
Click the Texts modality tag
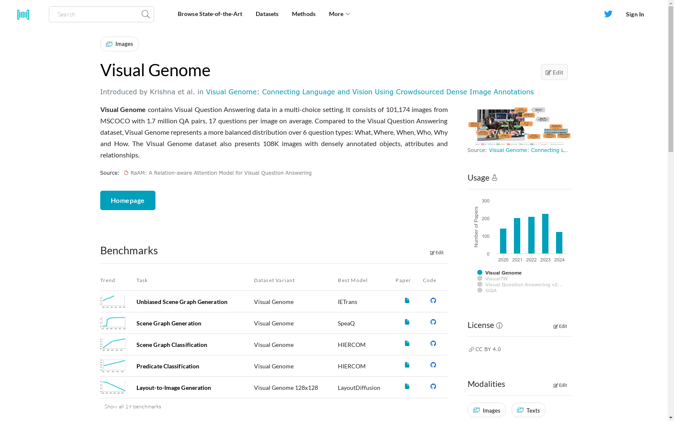pos(528,410)
